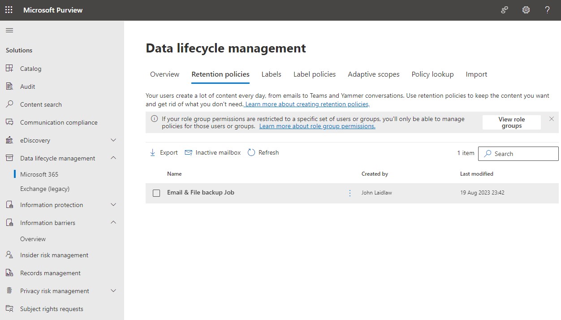Click the View role groups button
This screenshot has width=561, height=320.
click(512, 122)
